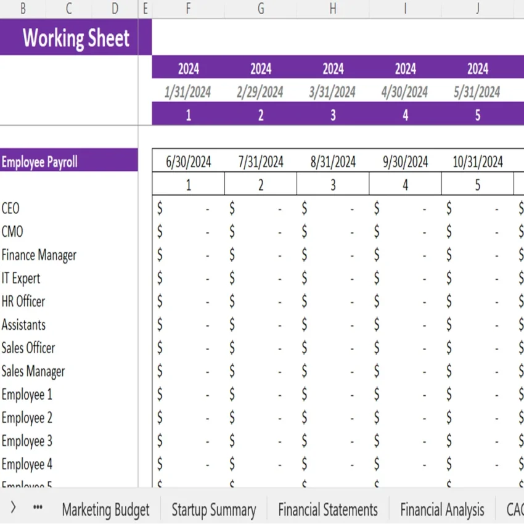Select column F header
524x524 pixels.
tap(187, 9)
